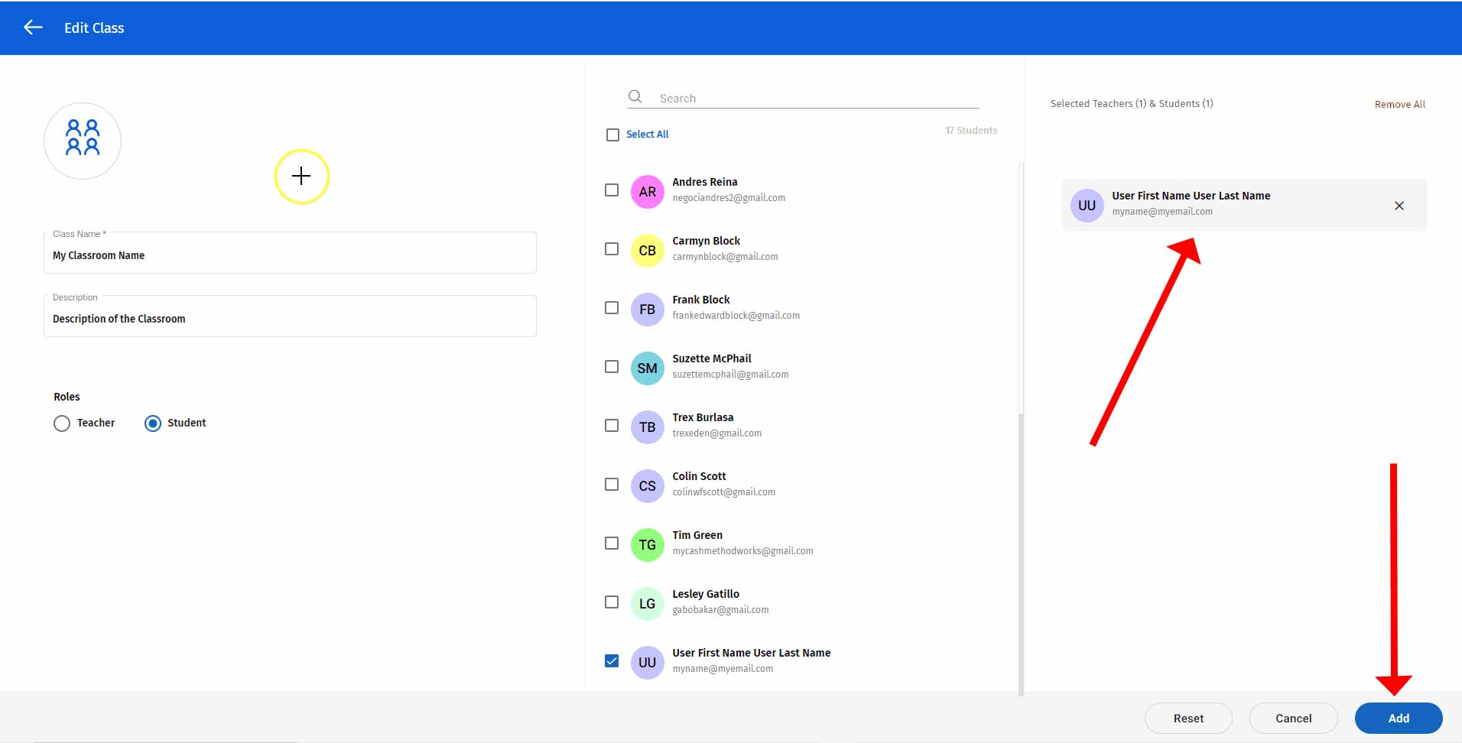
Task: Focus the Class Name input field
Action: tap(290, 253)
